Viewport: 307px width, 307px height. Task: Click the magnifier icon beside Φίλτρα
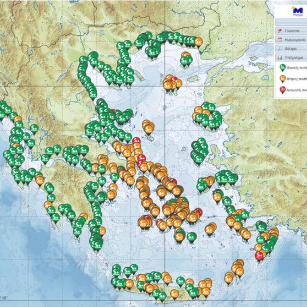coord(280,49)
